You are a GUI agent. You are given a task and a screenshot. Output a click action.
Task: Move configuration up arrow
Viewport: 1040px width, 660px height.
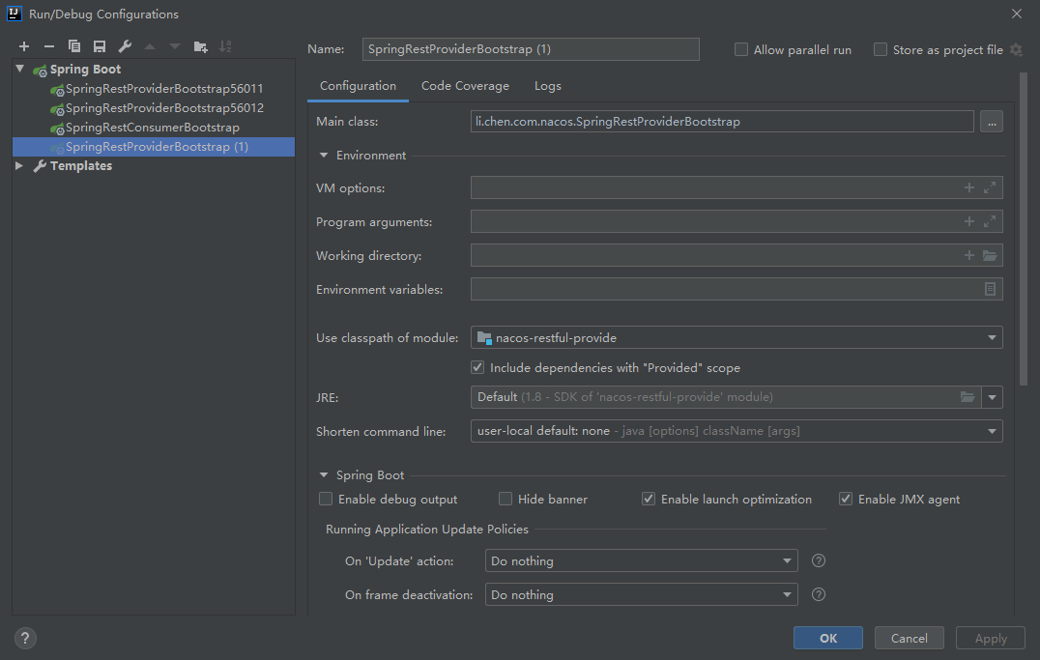point(150,46)
